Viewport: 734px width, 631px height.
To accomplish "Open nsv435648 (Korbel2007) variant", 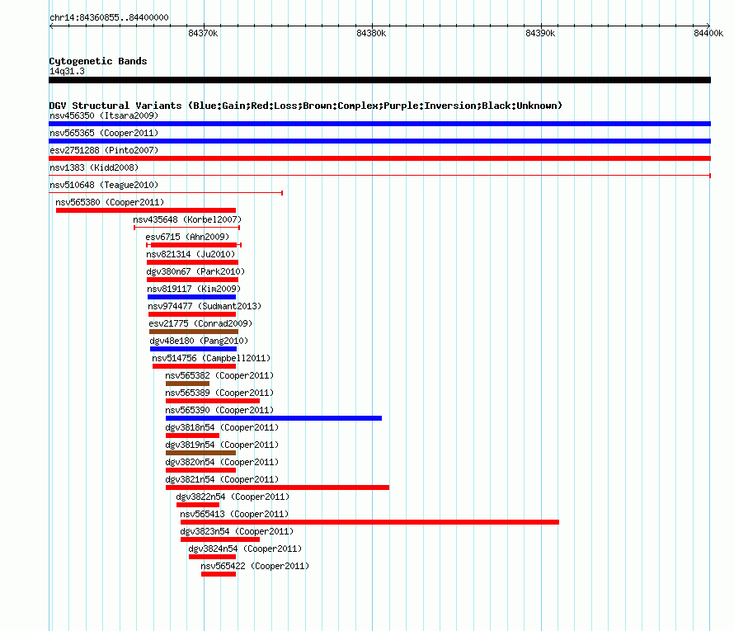I will 187,219.
